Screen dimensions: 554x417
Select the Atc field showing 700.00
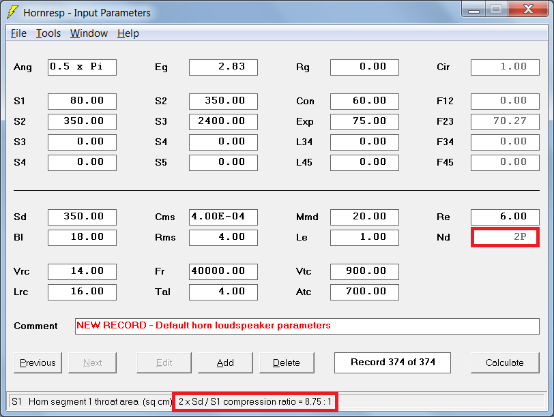point(364,292)
